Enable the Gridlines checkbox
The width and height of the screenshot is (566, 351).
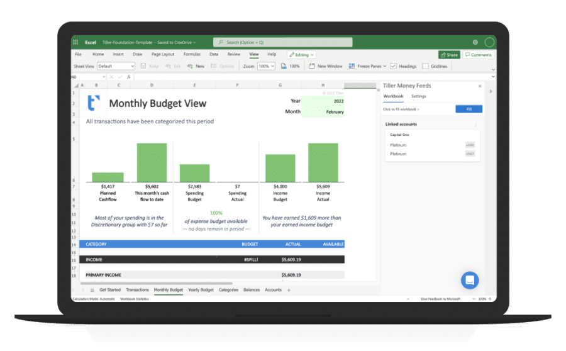click(425, 66)
